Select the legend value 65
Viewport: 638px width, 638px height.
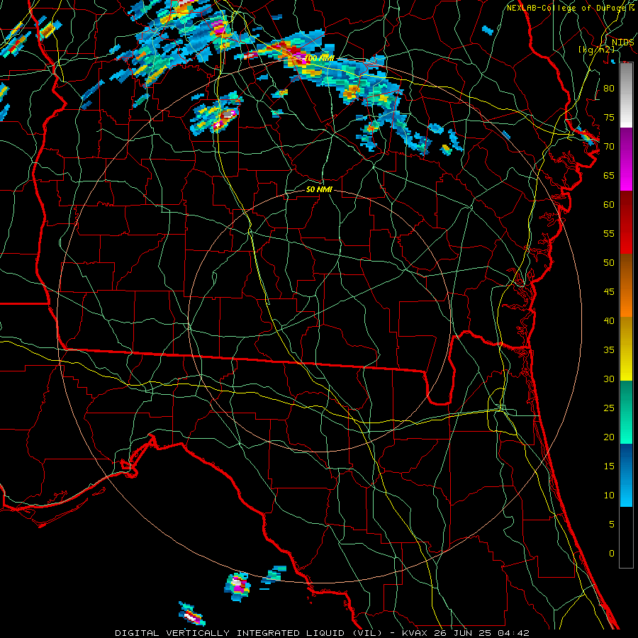pos(609,175)
